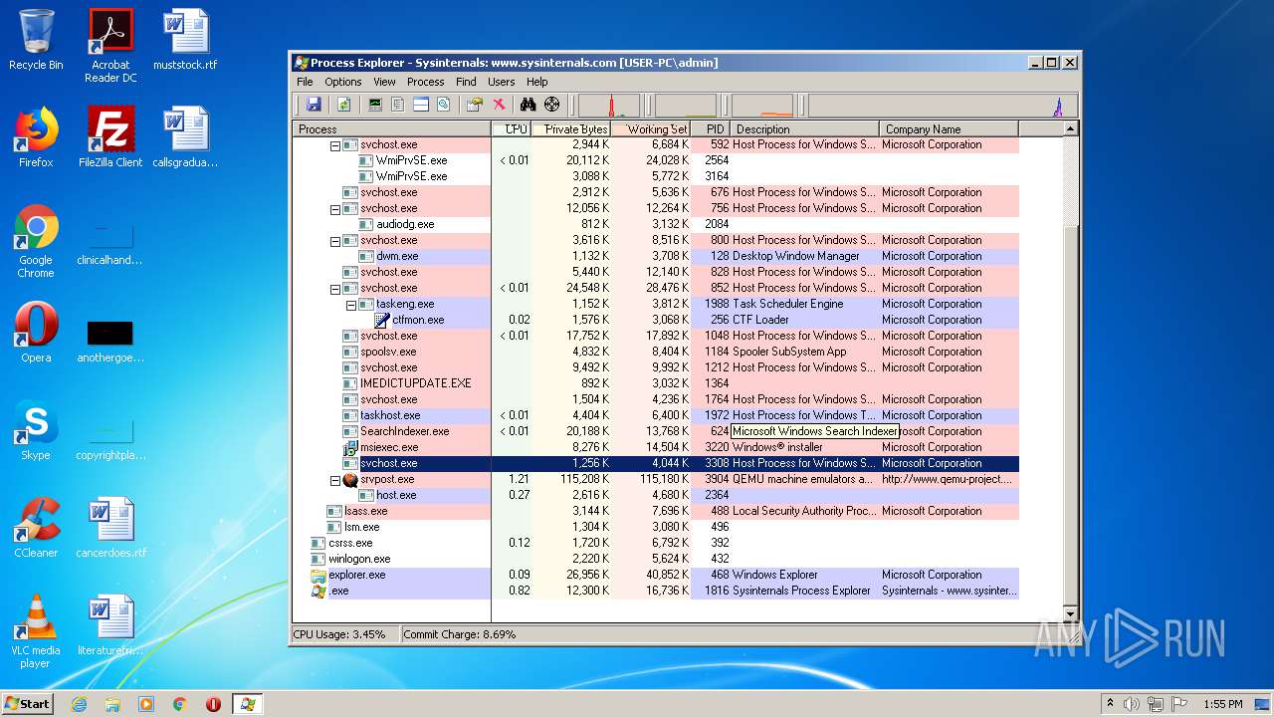1274x717 pixels.
Task: Collapse the svchost.exe PID 852 branch
Action: pyautogui.click(x=335, y=288)
